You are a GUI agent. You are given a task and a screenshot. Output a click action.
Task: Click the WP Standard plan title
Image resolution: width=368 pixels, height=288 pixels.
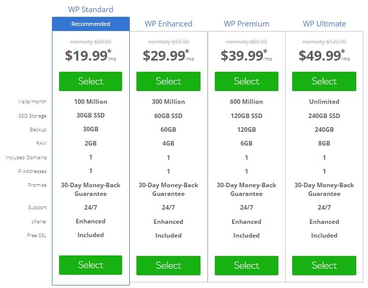pyautogui.click(x=91, y=9)
